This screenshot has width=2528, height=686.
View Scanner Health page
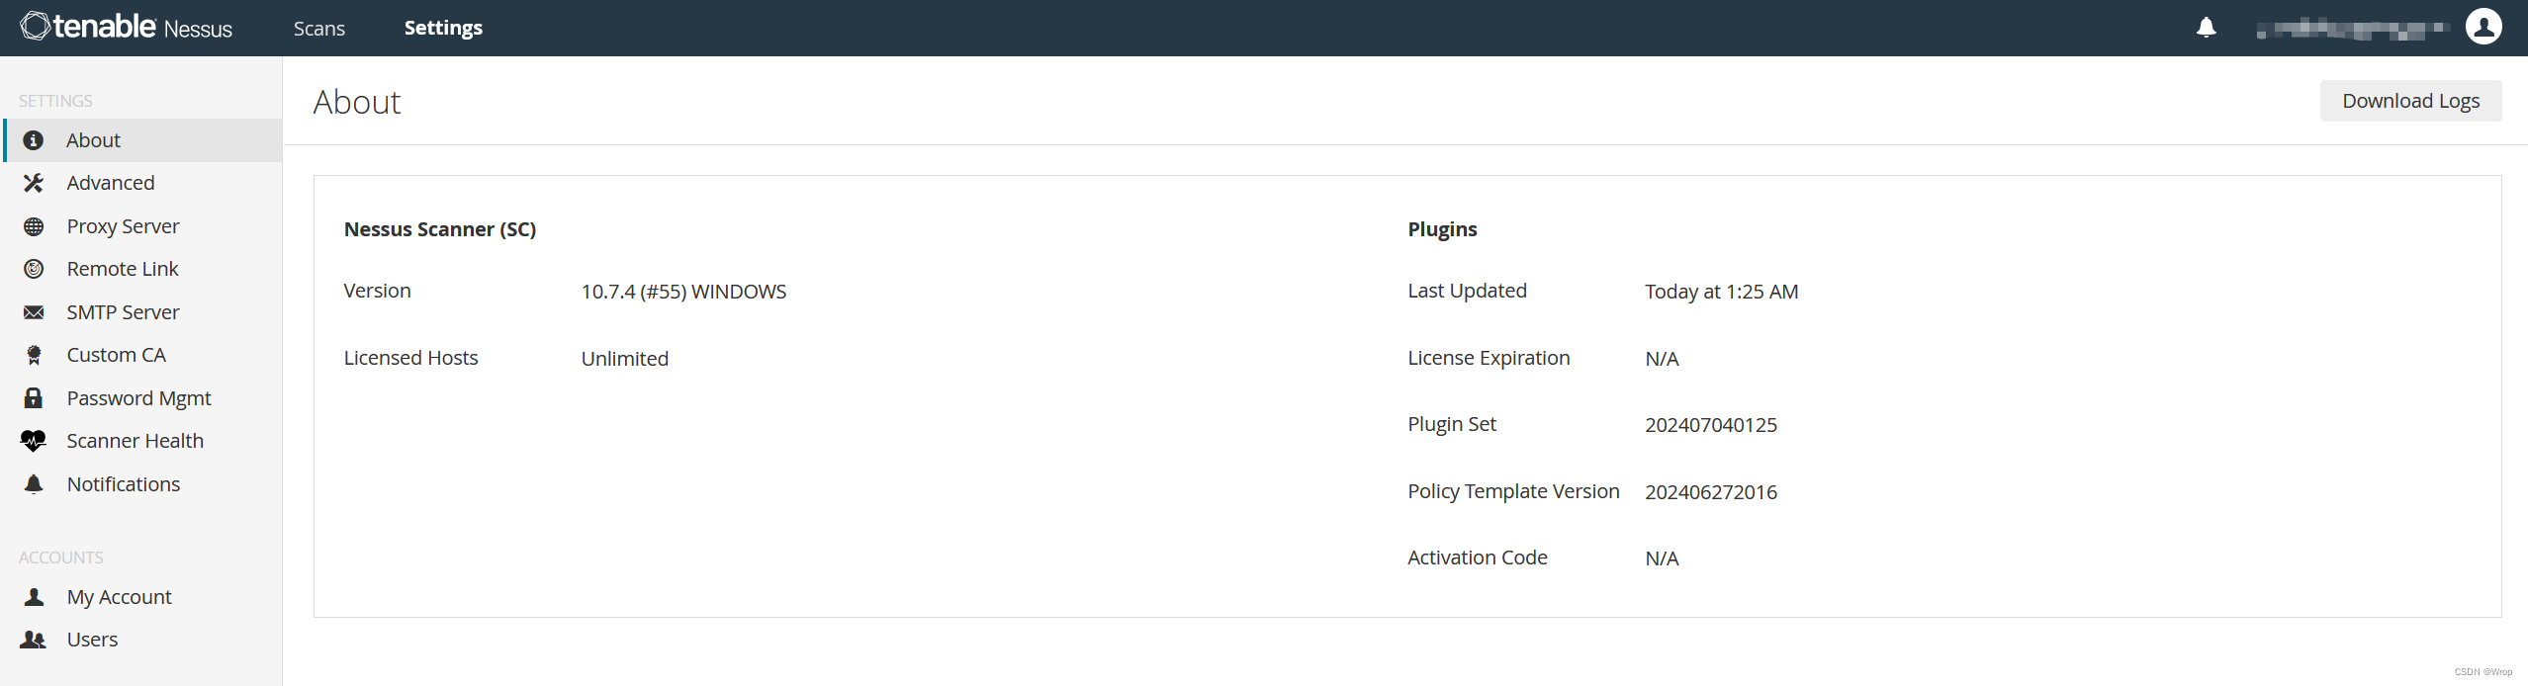pos(142,441)
